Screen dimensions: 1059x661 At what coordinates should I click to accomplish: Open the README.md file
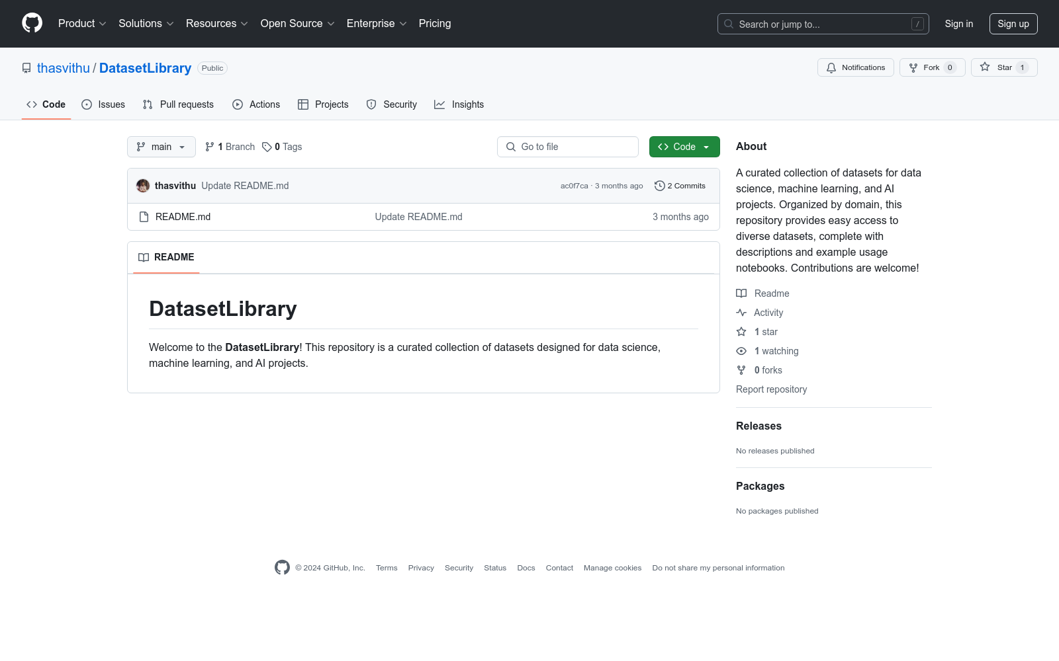pyautogui.click(x=183, y=217)
